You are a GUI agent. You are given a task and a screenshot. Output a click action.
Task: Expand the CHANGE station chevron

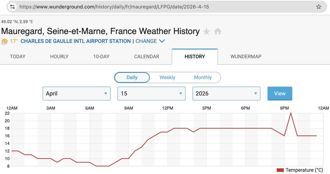(x=162, y=41)
